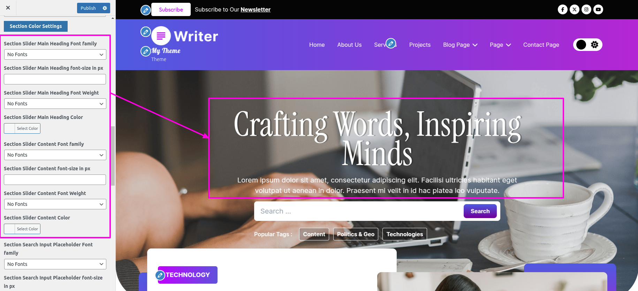
Task: Toggle the dark mode switch in header
Action: point(587,45)
